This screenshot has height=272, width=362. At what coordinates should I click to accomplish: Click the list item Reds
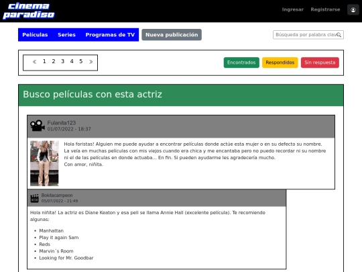click(x=44, y=244)
